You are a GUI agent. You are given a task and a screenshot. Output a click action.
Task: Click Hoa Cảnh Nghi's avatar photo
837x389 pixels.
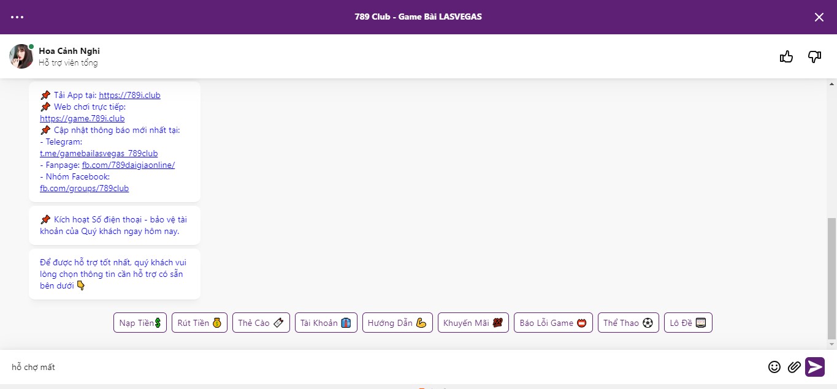click(x=21, y=56)
